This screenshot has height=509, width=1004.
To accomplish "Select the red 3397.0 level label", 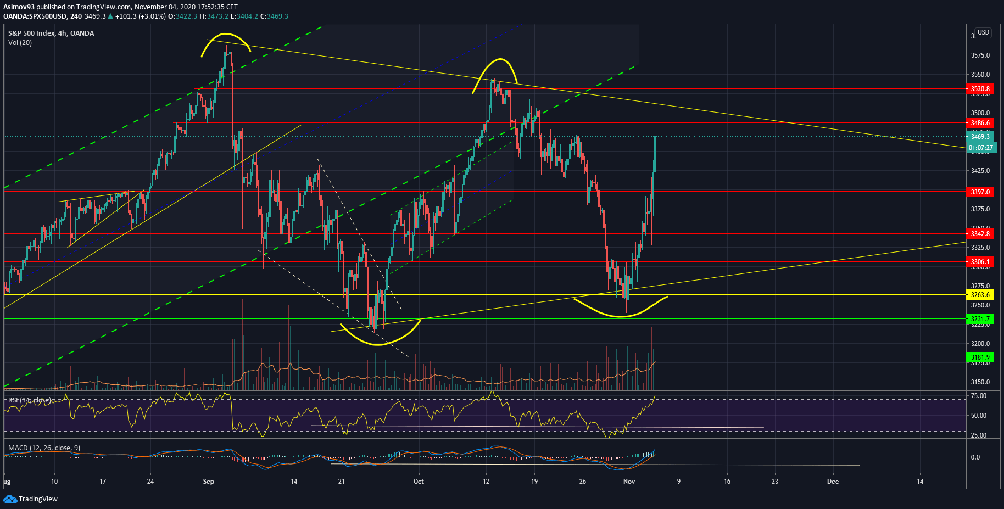I will (x=980, y=192).
